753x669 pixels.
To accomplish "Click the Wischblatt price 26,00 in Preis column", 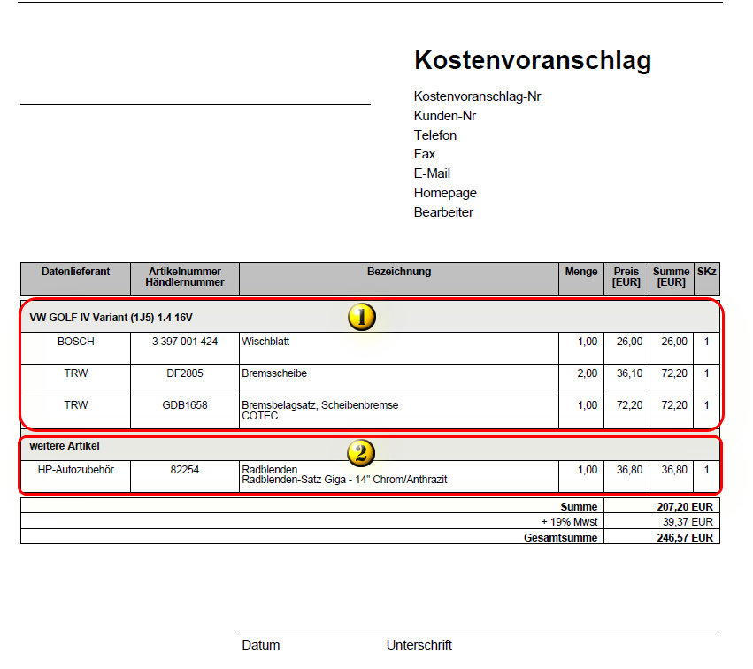I will (x=630, y=342).
